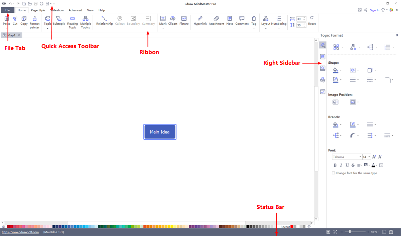
Task: Open the font size 14 dropdown
Action: pos(369,157)
